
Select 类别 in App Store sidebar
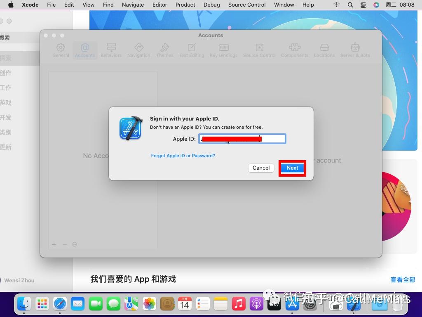[x=5, y=132]
